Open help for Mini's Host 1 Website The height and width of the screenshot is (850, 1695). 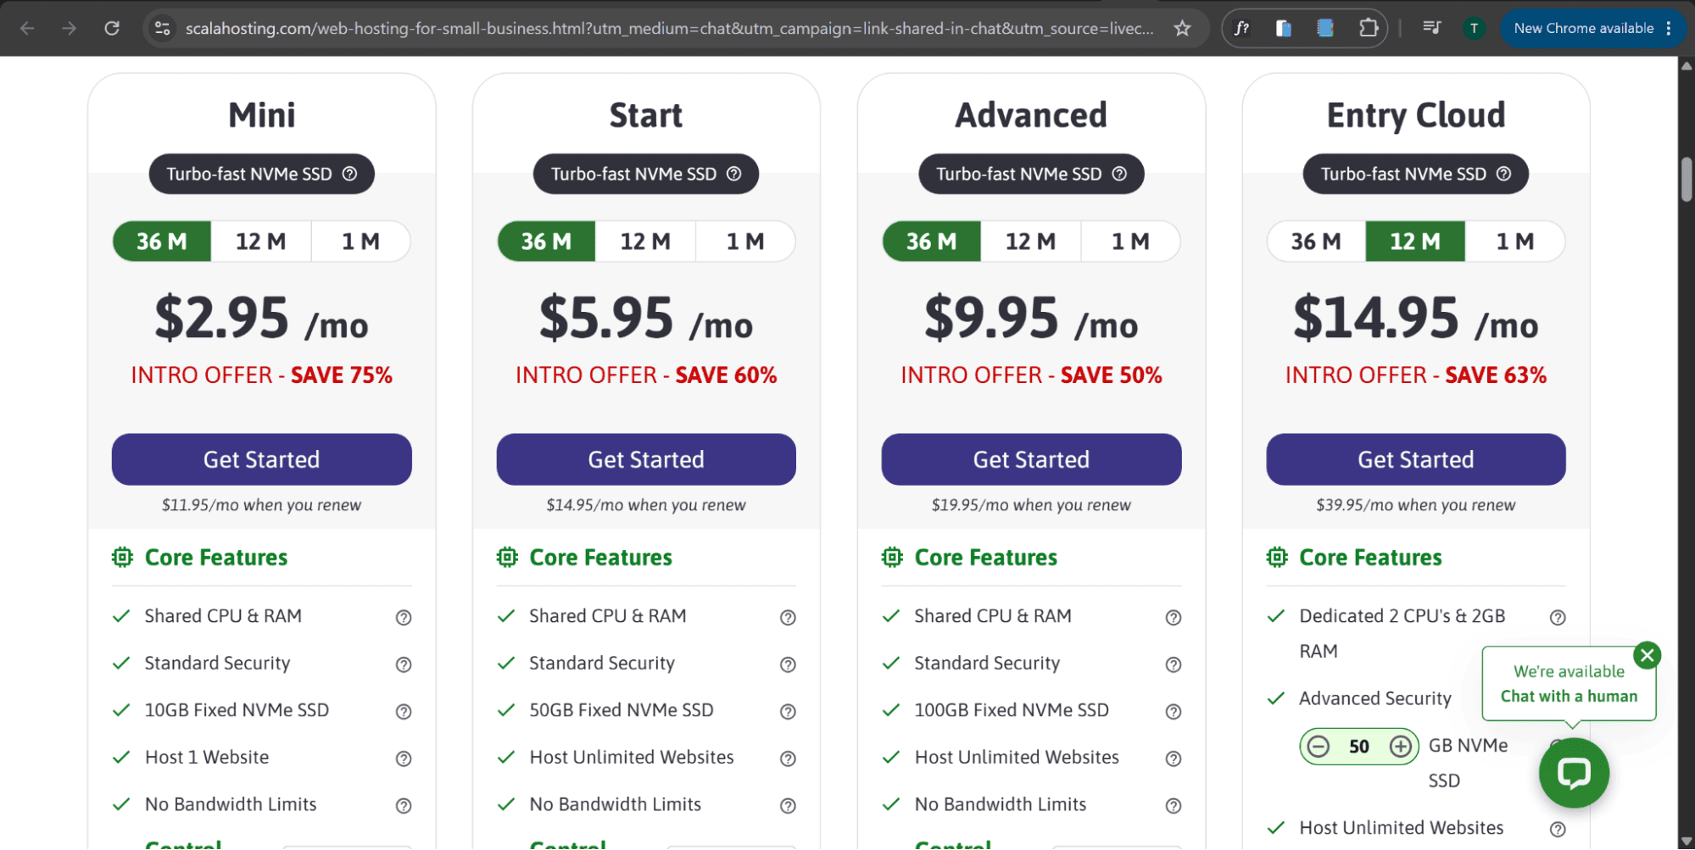tap(404, 758)
